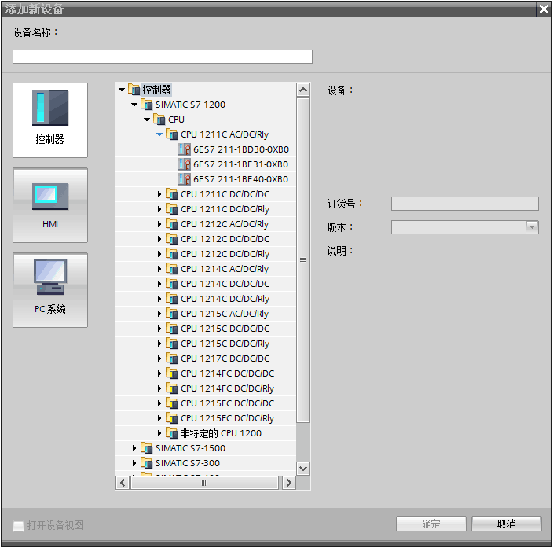
Task: Collapse the 控制器 root tree node
Action: pos(122,90)
